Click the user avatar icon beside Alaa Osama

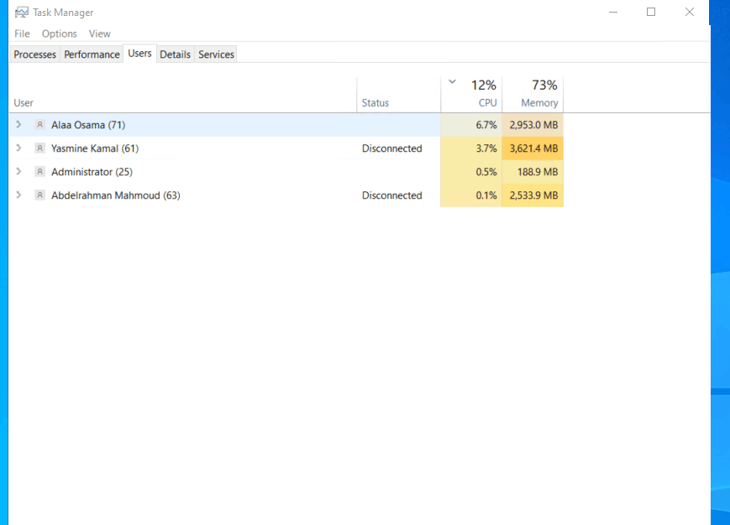tap(40, 124)
